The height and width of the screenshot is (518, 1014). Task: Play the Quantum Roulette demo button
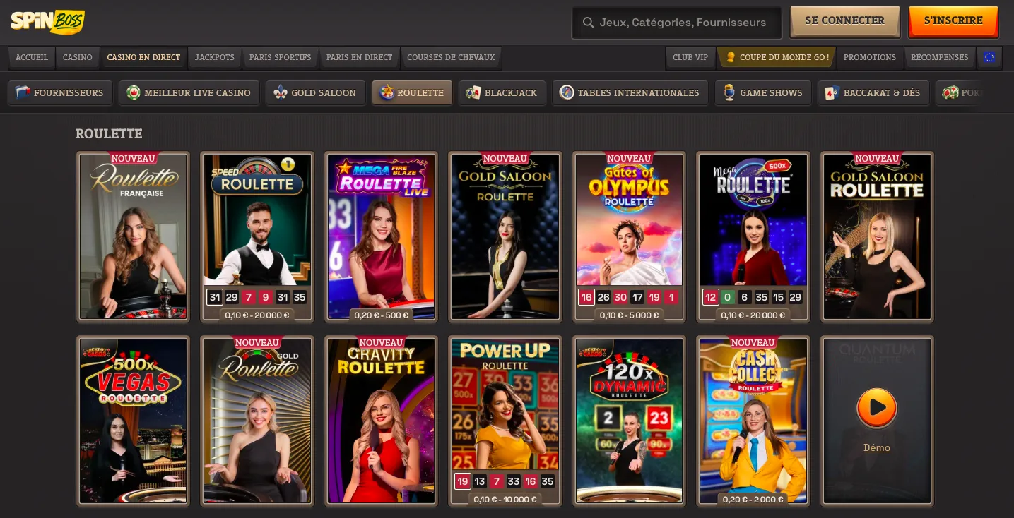coord(877,407)
